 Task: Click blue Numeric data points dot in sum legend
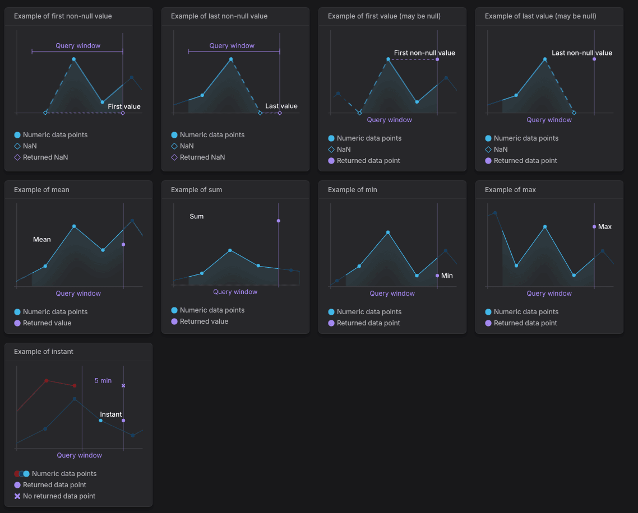pyautogui.click(x=174, y=310)
